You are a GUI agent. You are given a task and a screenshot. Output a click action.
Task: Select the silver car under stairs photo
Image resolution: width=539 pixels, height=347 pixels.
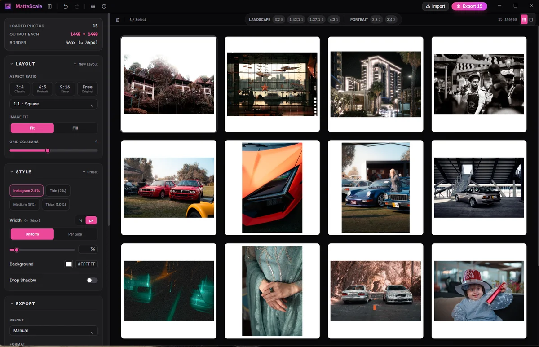pyautogui.click(x=479, y=188)
